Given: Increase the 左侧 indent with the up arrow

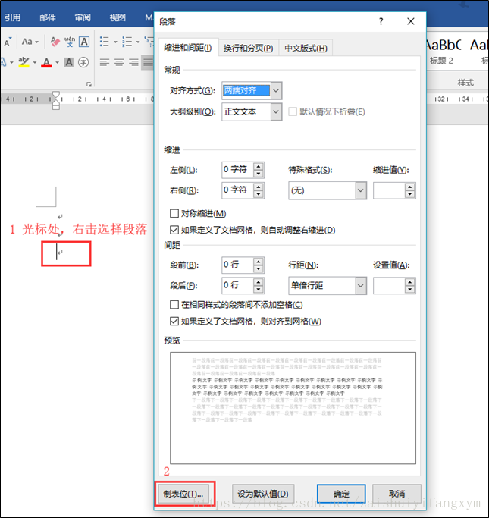Looking at the screenshot, I should point(259,166).
